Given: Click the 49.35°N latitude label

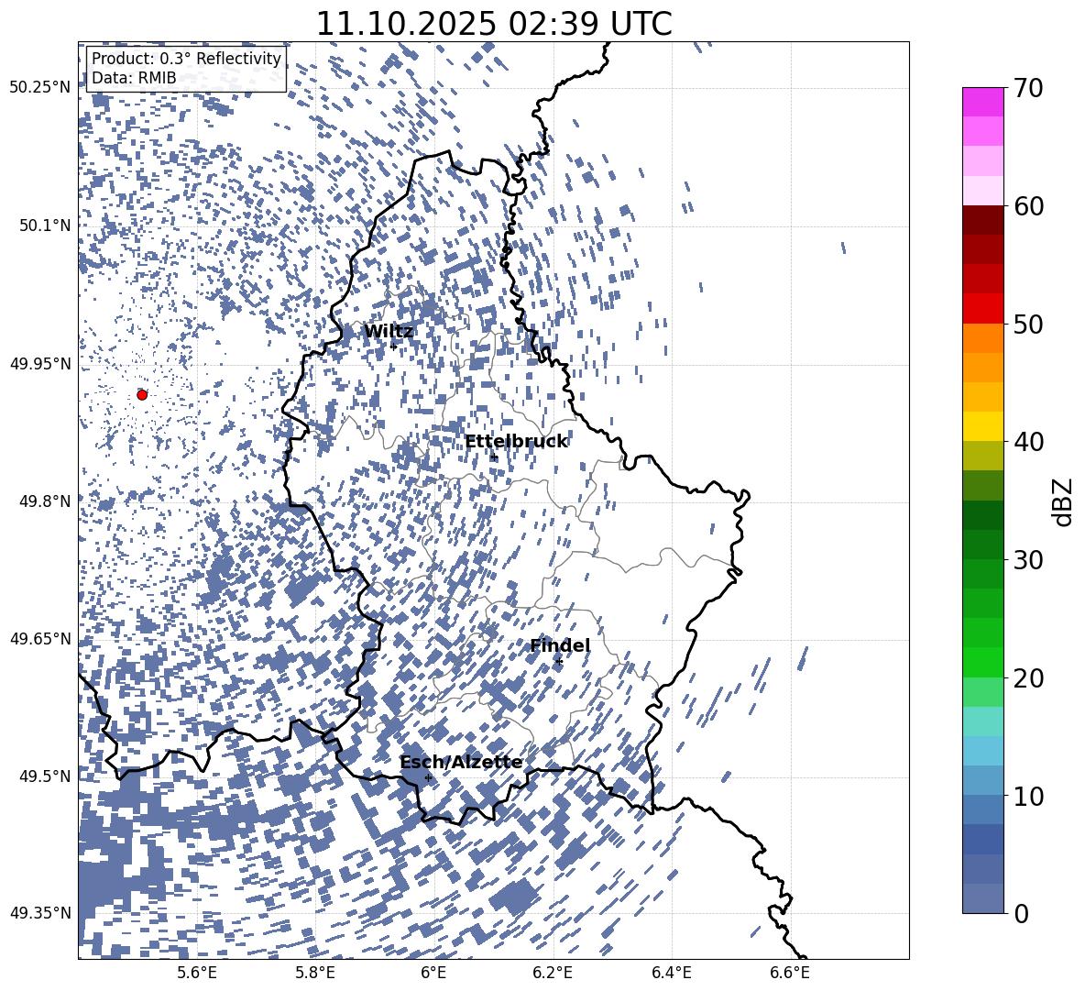Looking at the screenshot, I should point(40,913).
